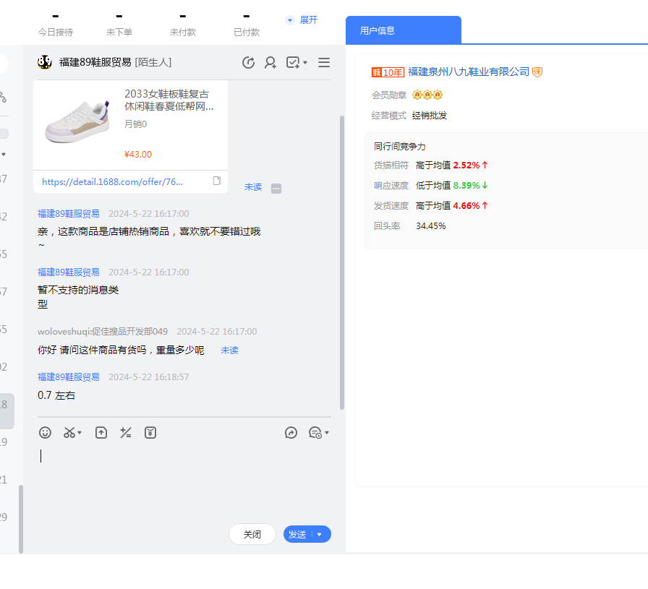Open the 福建泉州八九鞋业有限公司 company link
648x589 pixels.
click(x=469, y=72)
